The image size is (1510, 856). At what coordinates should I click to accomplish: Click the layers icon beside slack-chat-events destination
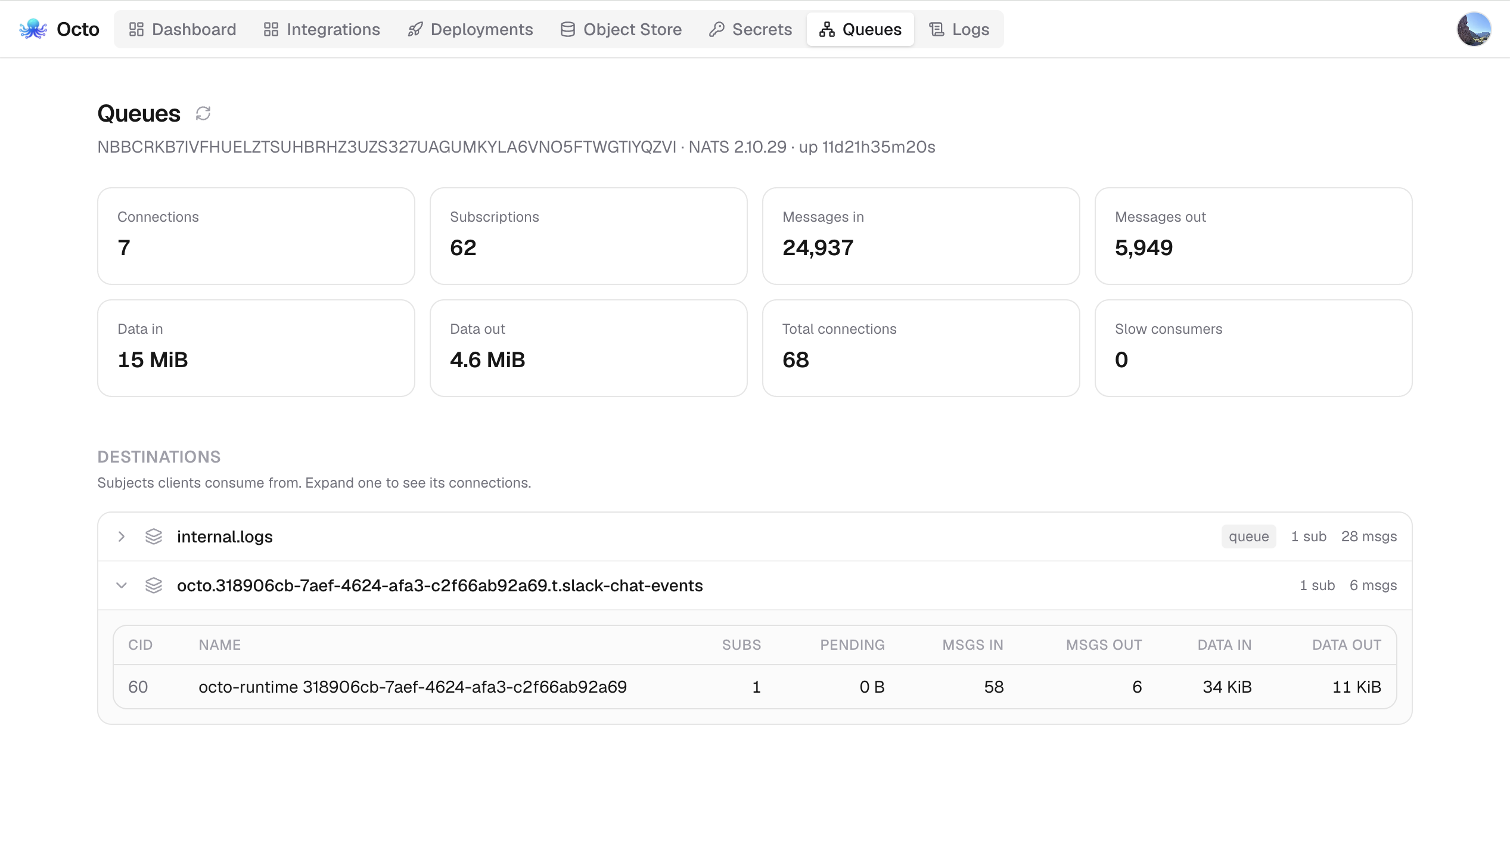(154, 585)
